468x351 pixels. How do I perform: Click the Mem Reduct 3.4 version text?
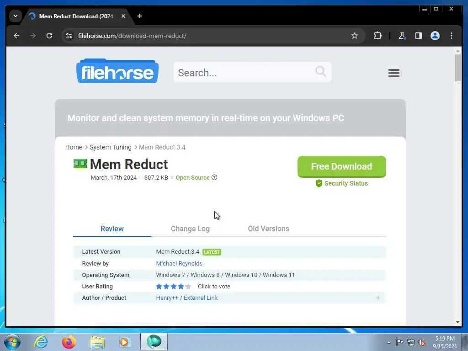[x=178, y=252]
